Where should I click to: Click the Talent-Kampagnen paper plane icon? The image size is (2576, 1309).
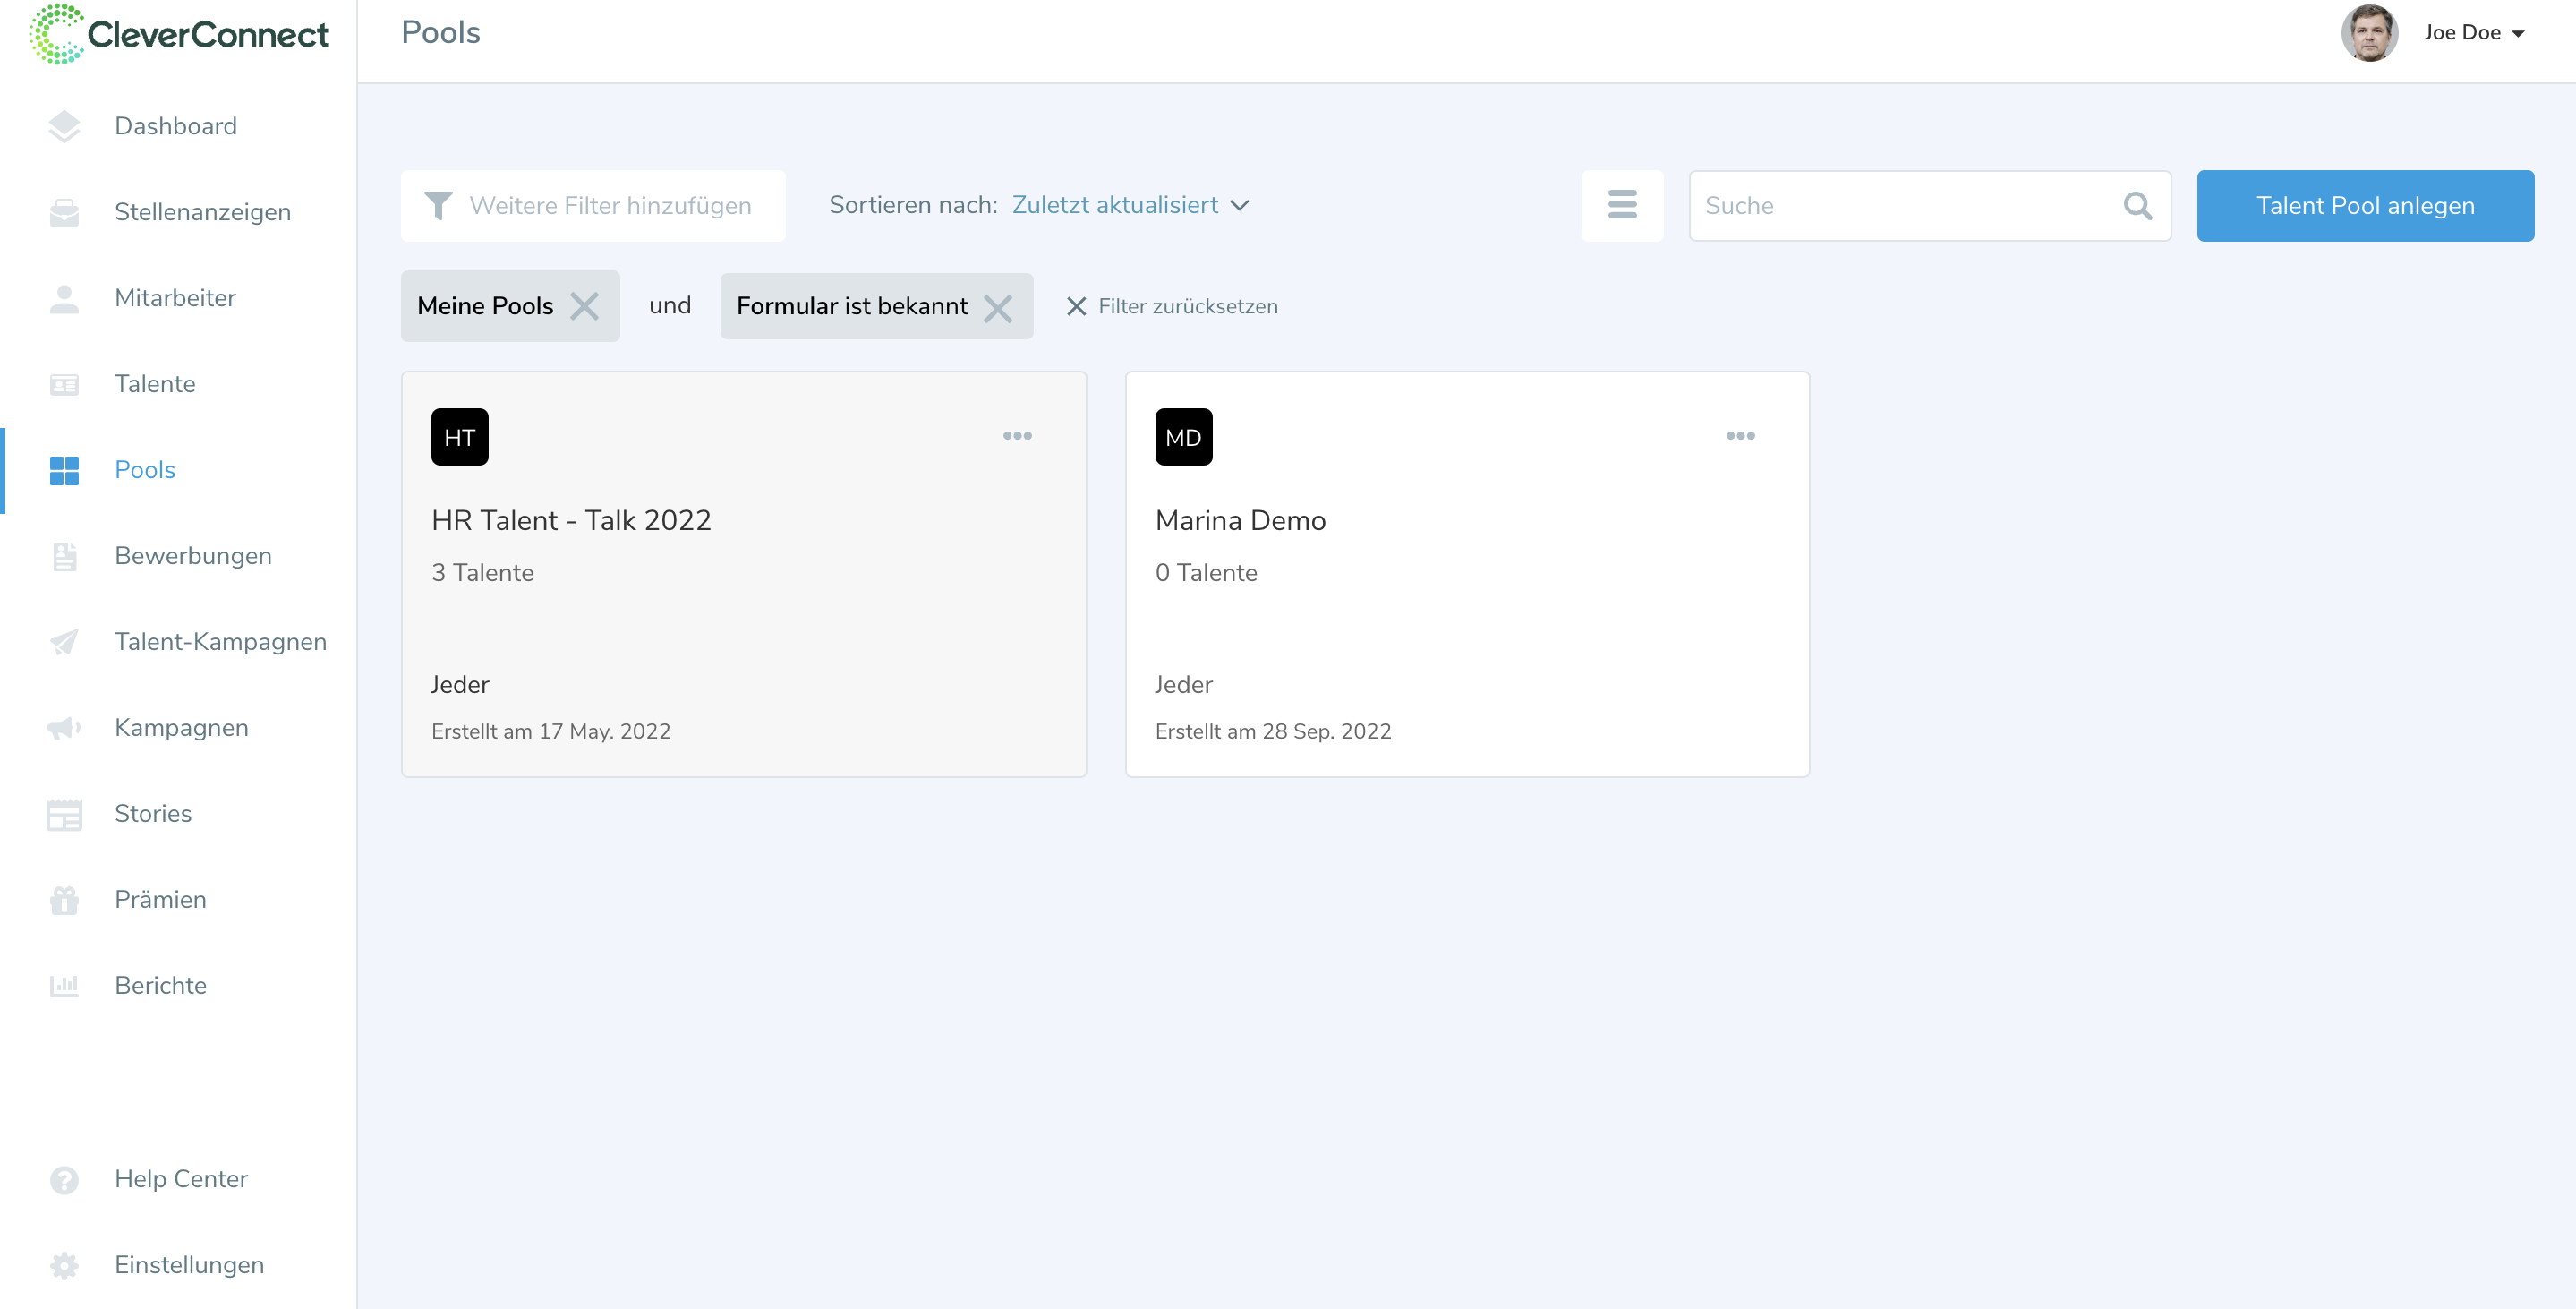tap(64, 642)
